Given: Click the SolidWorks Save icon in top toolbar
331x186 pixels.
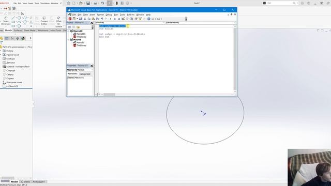Looking at the screenshot, I should pos(88,3).
